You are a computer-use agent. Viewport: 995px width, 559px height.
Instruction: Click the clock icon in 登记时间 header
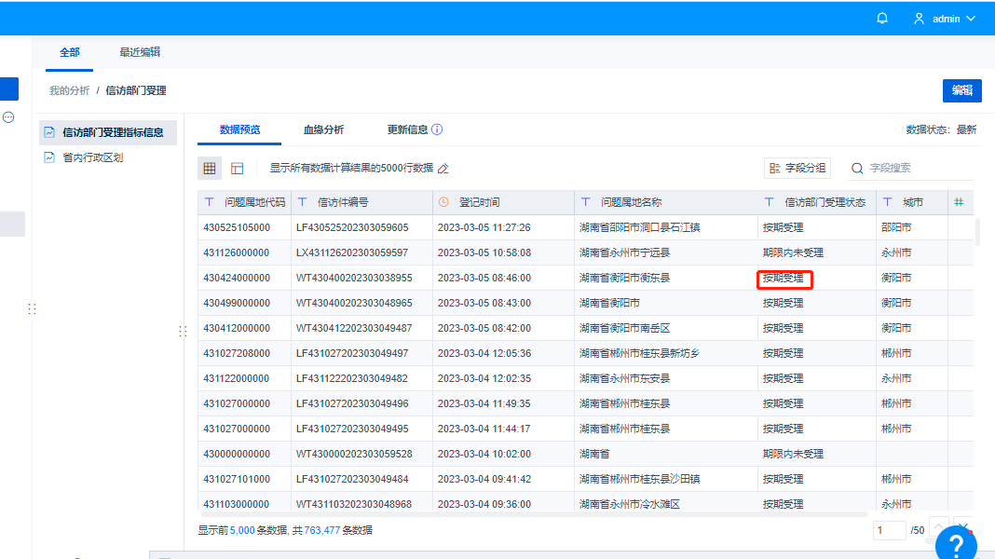pos(443,202)
